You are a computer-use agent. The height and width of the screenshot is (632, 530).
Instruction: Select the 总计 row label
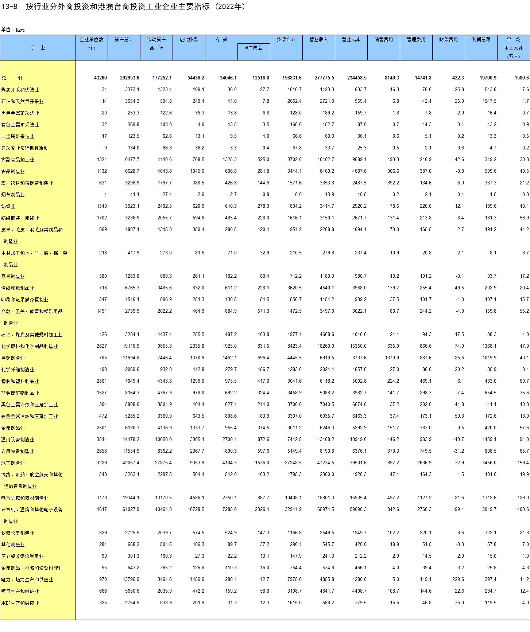12,78
